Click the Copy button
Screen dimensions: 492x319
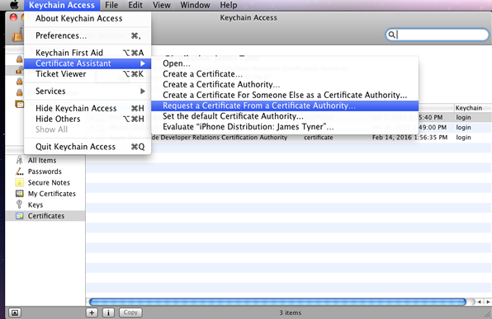point(130,312)
